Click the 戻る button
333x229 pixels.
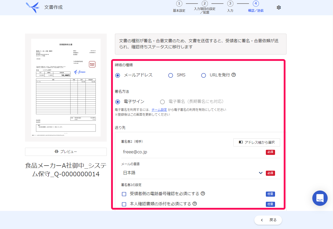[268, 220]
